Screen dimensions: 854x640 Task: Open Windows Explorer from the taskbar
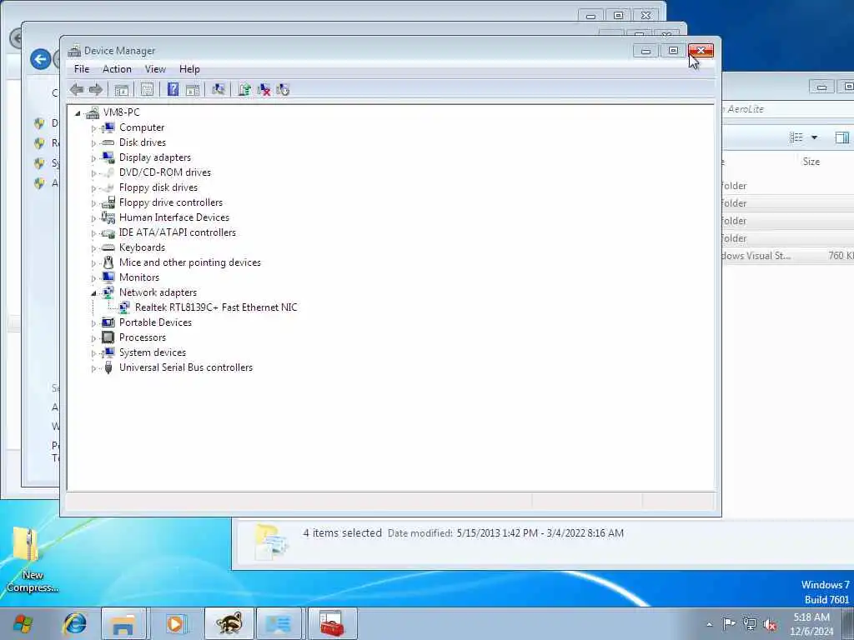tap(123, 623)
